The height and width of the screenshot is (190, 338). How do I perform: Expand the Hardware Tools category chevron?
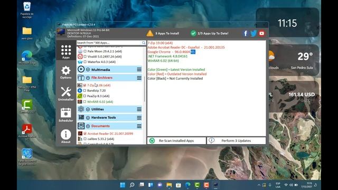(x=88, y=118)
